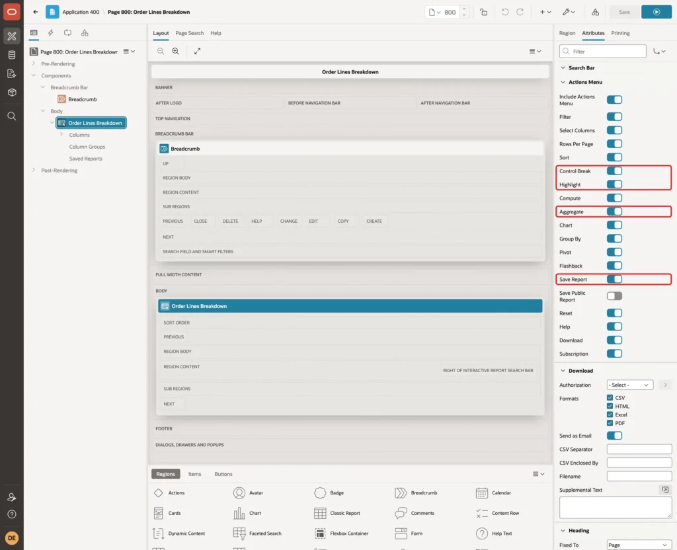The image size is (677, 550).
Task: Select the Items gallery tab
Action: tap(195, 474)
